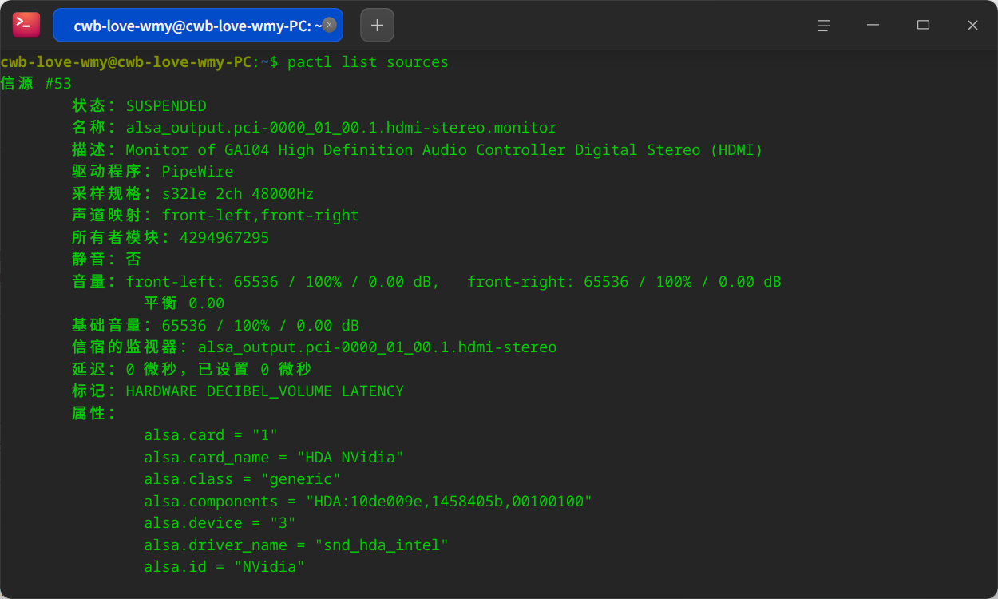Click the property 'alsa.class = "generic"'

click(243, 479)
